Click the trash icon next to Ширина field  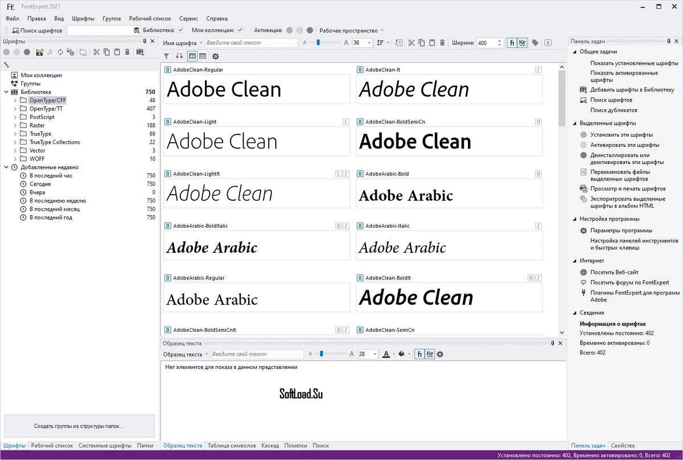442,43
